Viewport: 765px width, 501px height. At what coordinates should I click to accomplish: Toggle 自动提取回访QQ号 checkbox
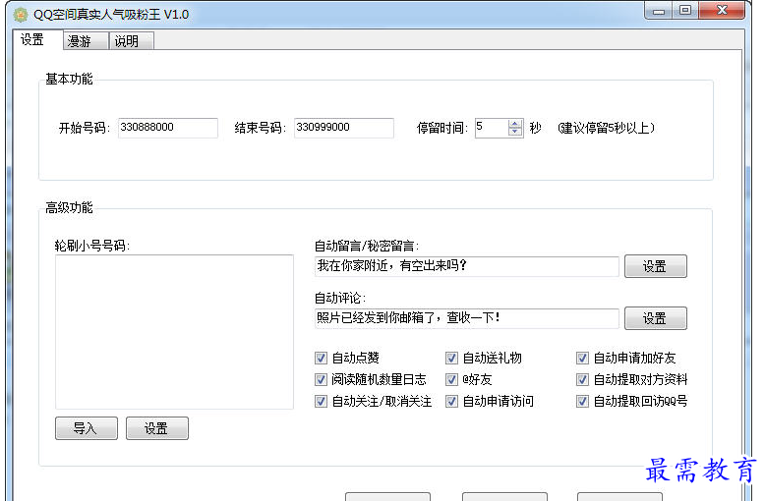pyautogui.click(x=582, y=401)
